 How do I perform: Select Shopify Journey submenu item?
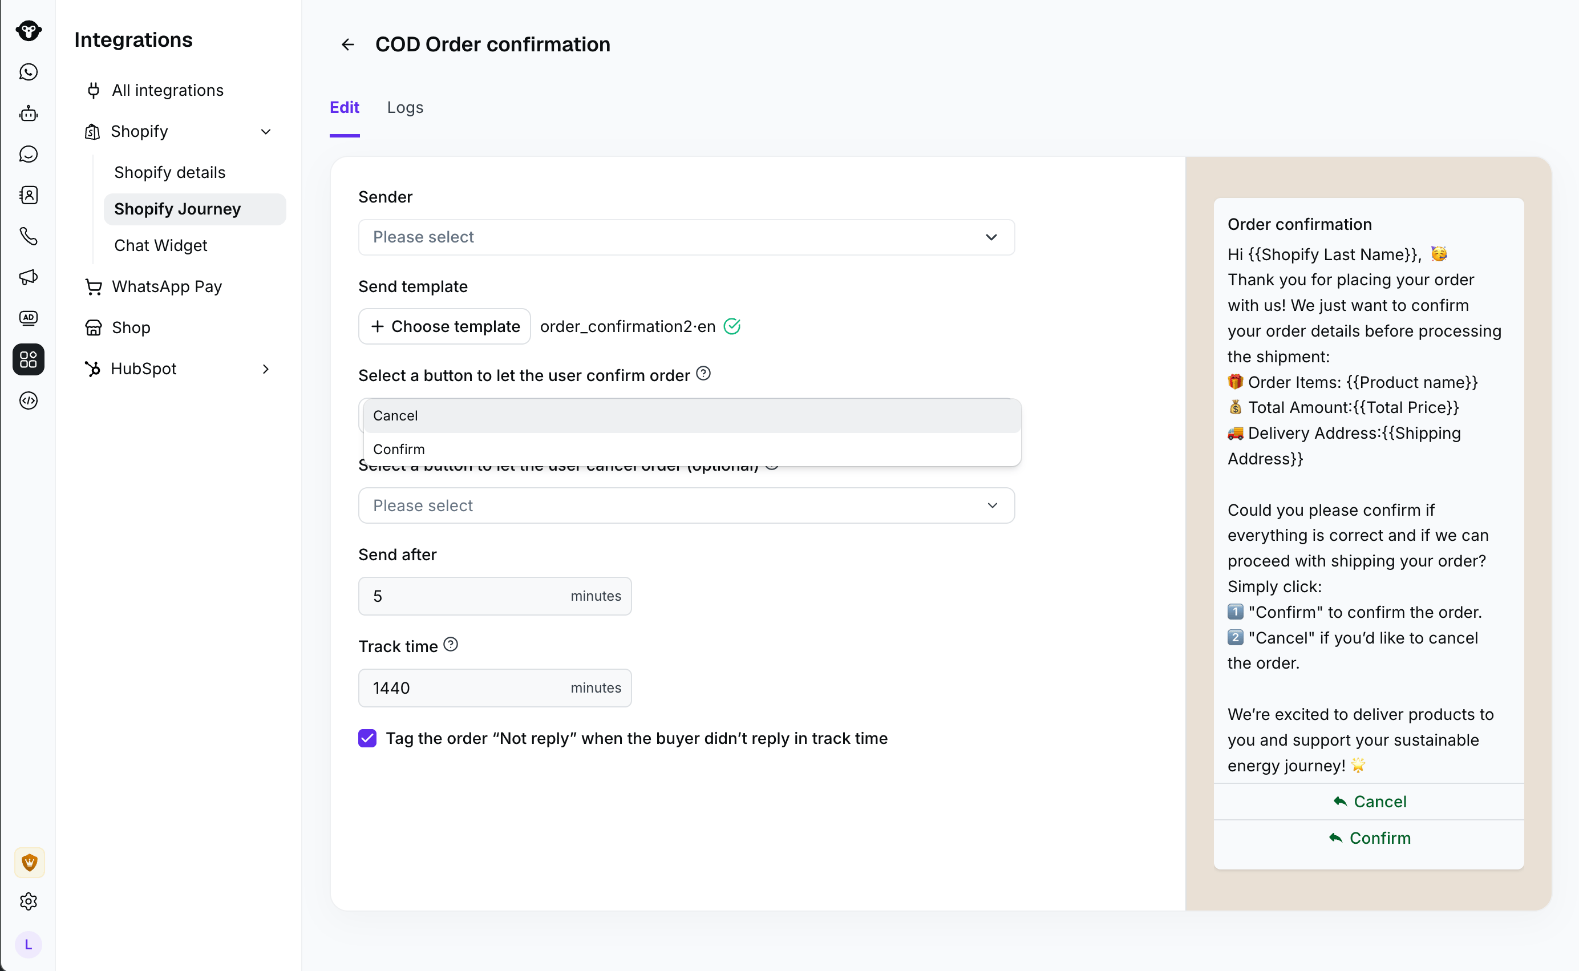pyautogui.click(x=195, y=209)
